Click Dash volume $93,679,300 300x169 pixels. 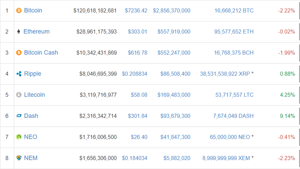tap(175, 116)
